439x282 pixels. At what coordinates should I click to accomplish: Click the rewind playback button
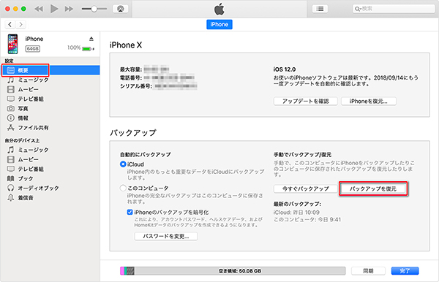click(x=39, y=9)
